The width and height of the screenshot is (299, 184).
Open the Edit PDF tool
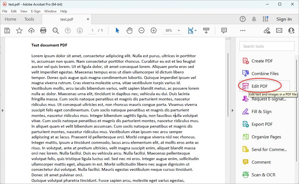coord(259,86)
